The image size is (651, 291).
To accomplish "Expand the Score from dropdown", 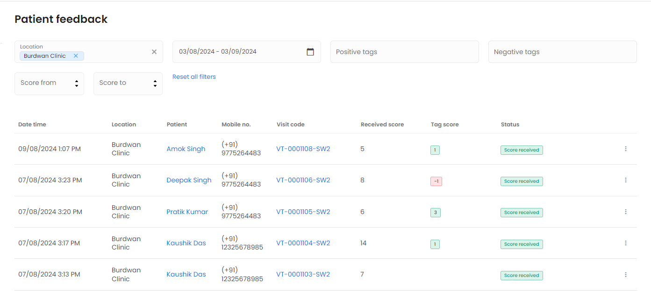I will [x=49, y=83].
